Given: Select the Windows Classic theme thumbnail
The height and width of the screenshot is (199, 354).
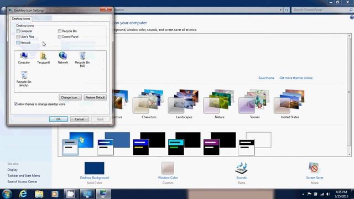Looking at the screenshot, I should tap(113, 144).
